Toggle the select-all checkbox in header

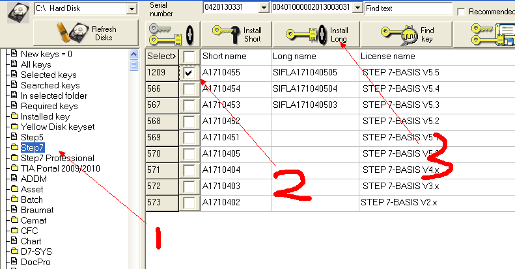(189, 57)
